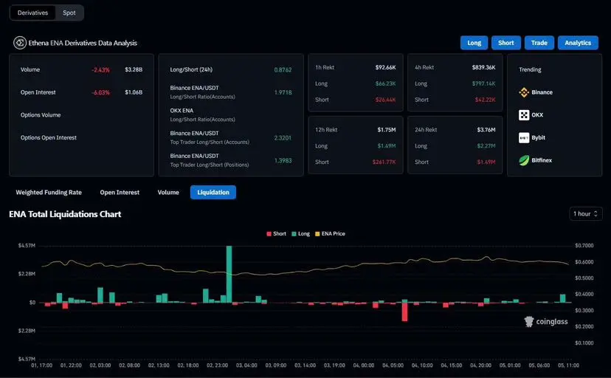Click the 02, 23:00 time axis label

218,365
